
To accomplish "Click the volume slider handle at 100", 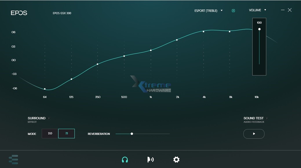I will tap(259, 29).
